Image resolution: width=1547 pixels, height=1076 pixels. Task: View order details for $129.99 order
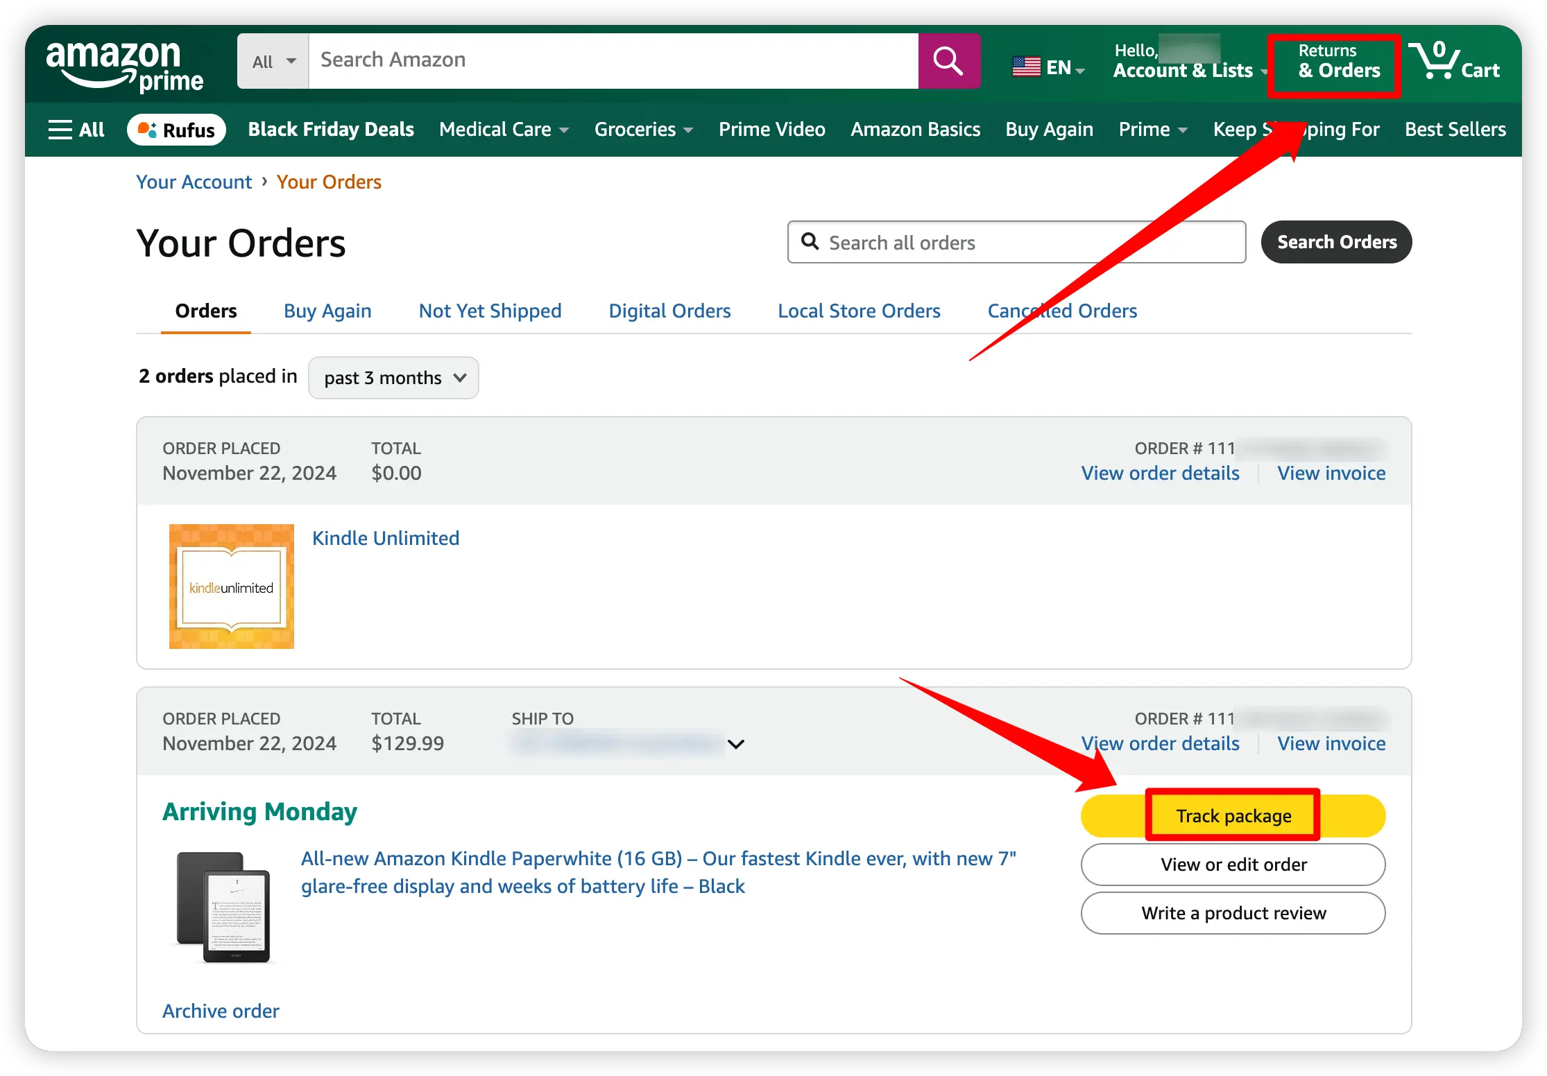pyautogui.click(x=1160, y=744)
